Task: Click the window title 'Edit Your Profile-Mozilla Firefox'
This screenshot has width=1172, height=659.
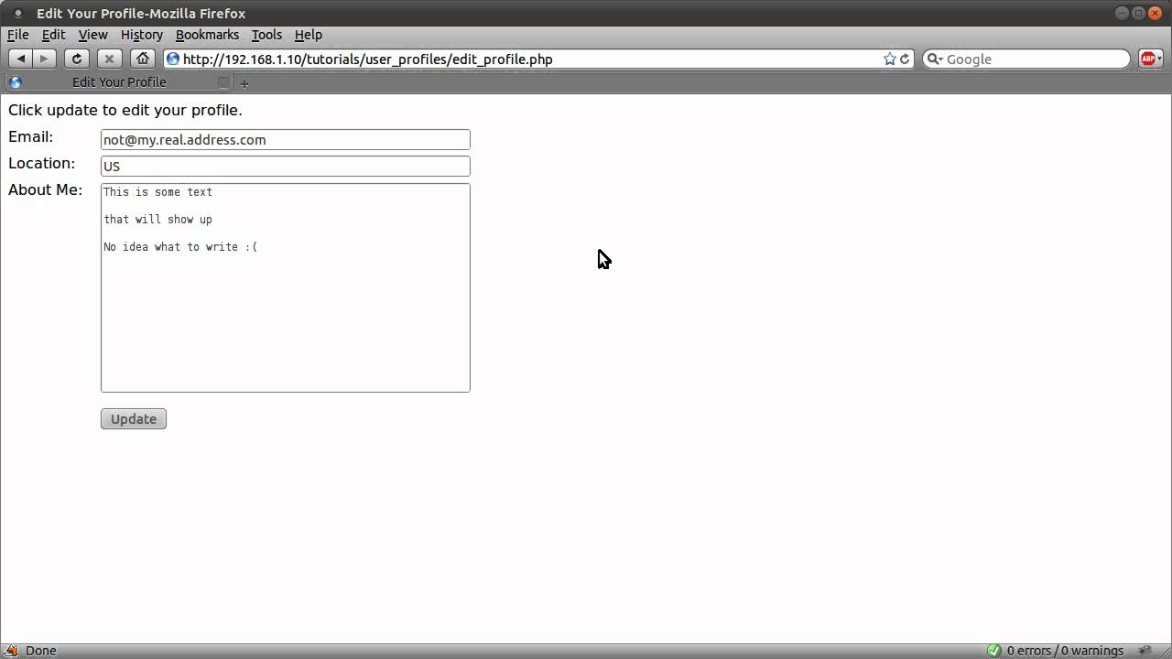Action: point(141,14)
